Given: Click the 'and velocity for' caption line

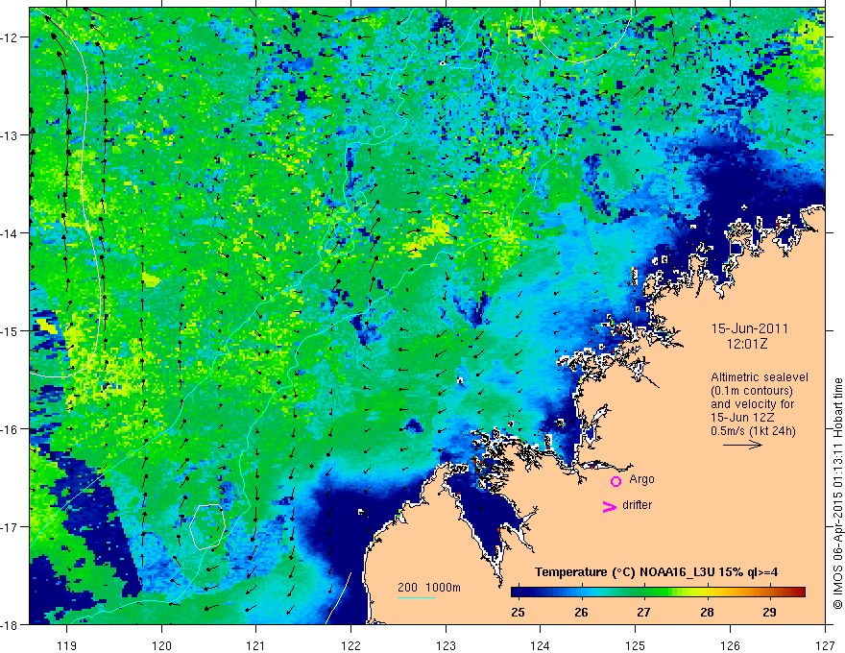Looking at the screenshot, I should (x=752, y=404).
